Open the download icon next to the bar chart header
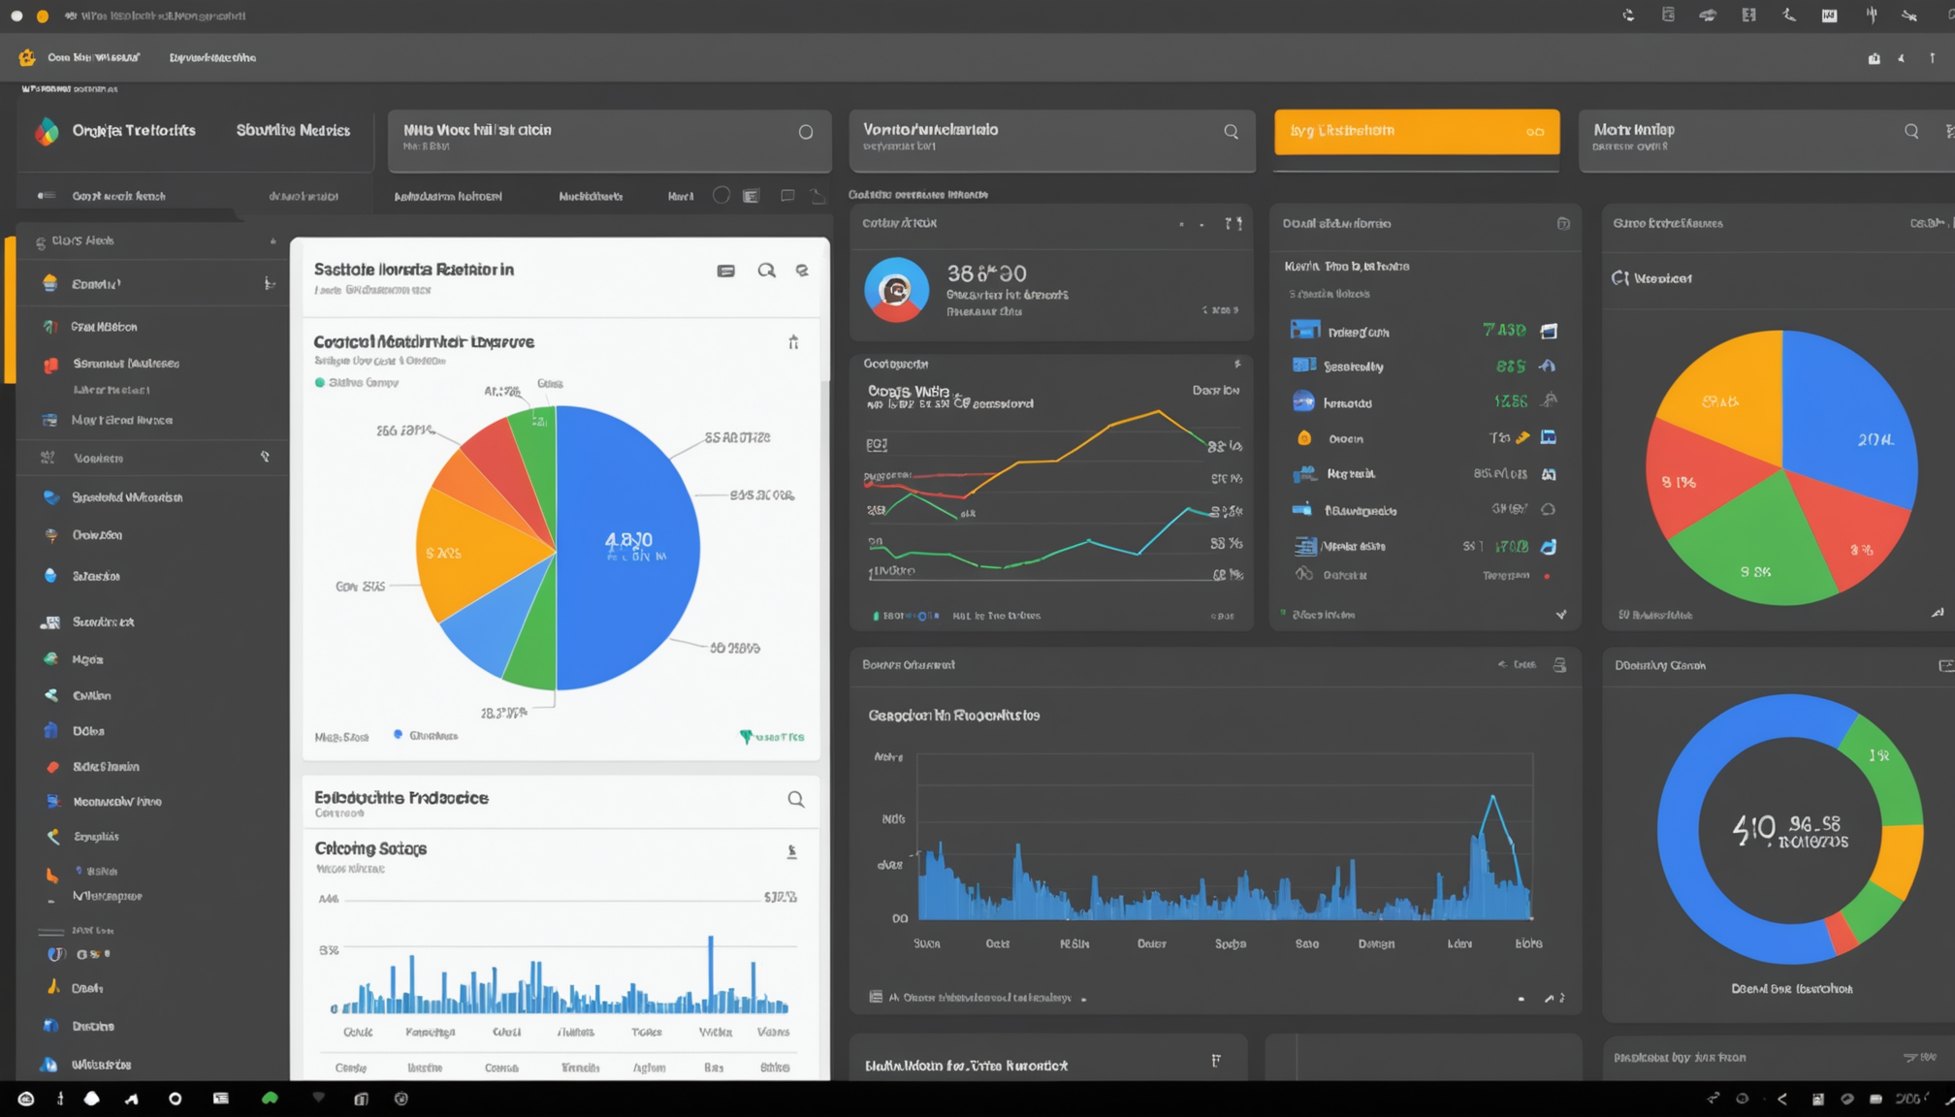The image size is (1955, 1117). (794, 849)
